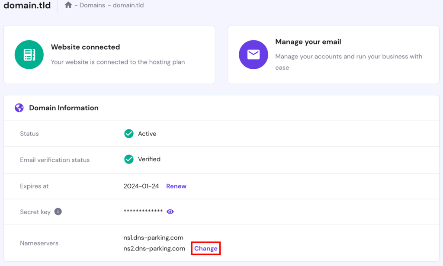Click the Renew link next to expiry date
This screenshot has width=443, height=266.
tap(176, 186)
